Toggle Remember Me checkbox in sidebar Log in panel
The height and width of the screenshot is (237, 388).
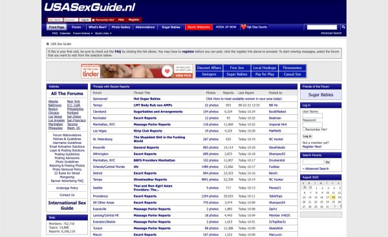304,129
